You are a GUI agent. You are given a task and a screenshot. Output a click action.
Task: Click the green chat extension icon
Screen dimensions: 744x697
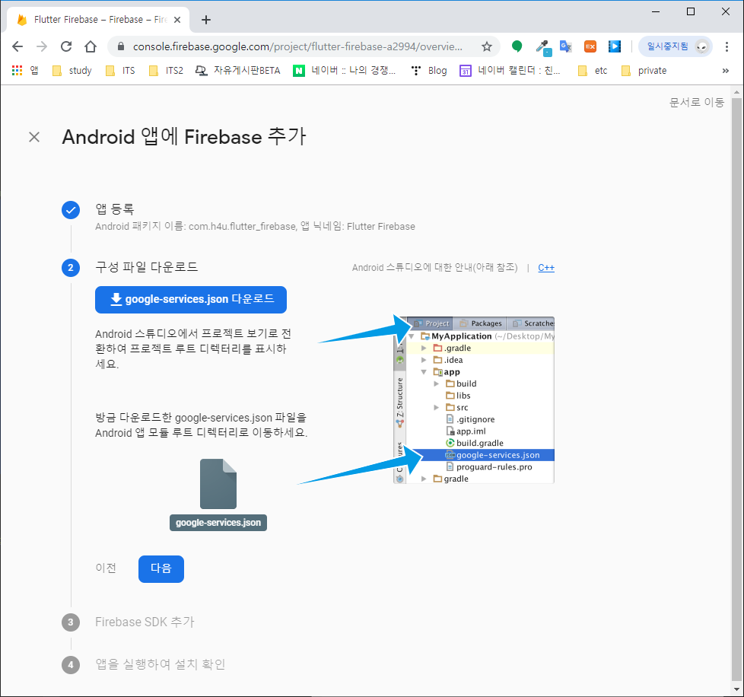coord(517,46)
